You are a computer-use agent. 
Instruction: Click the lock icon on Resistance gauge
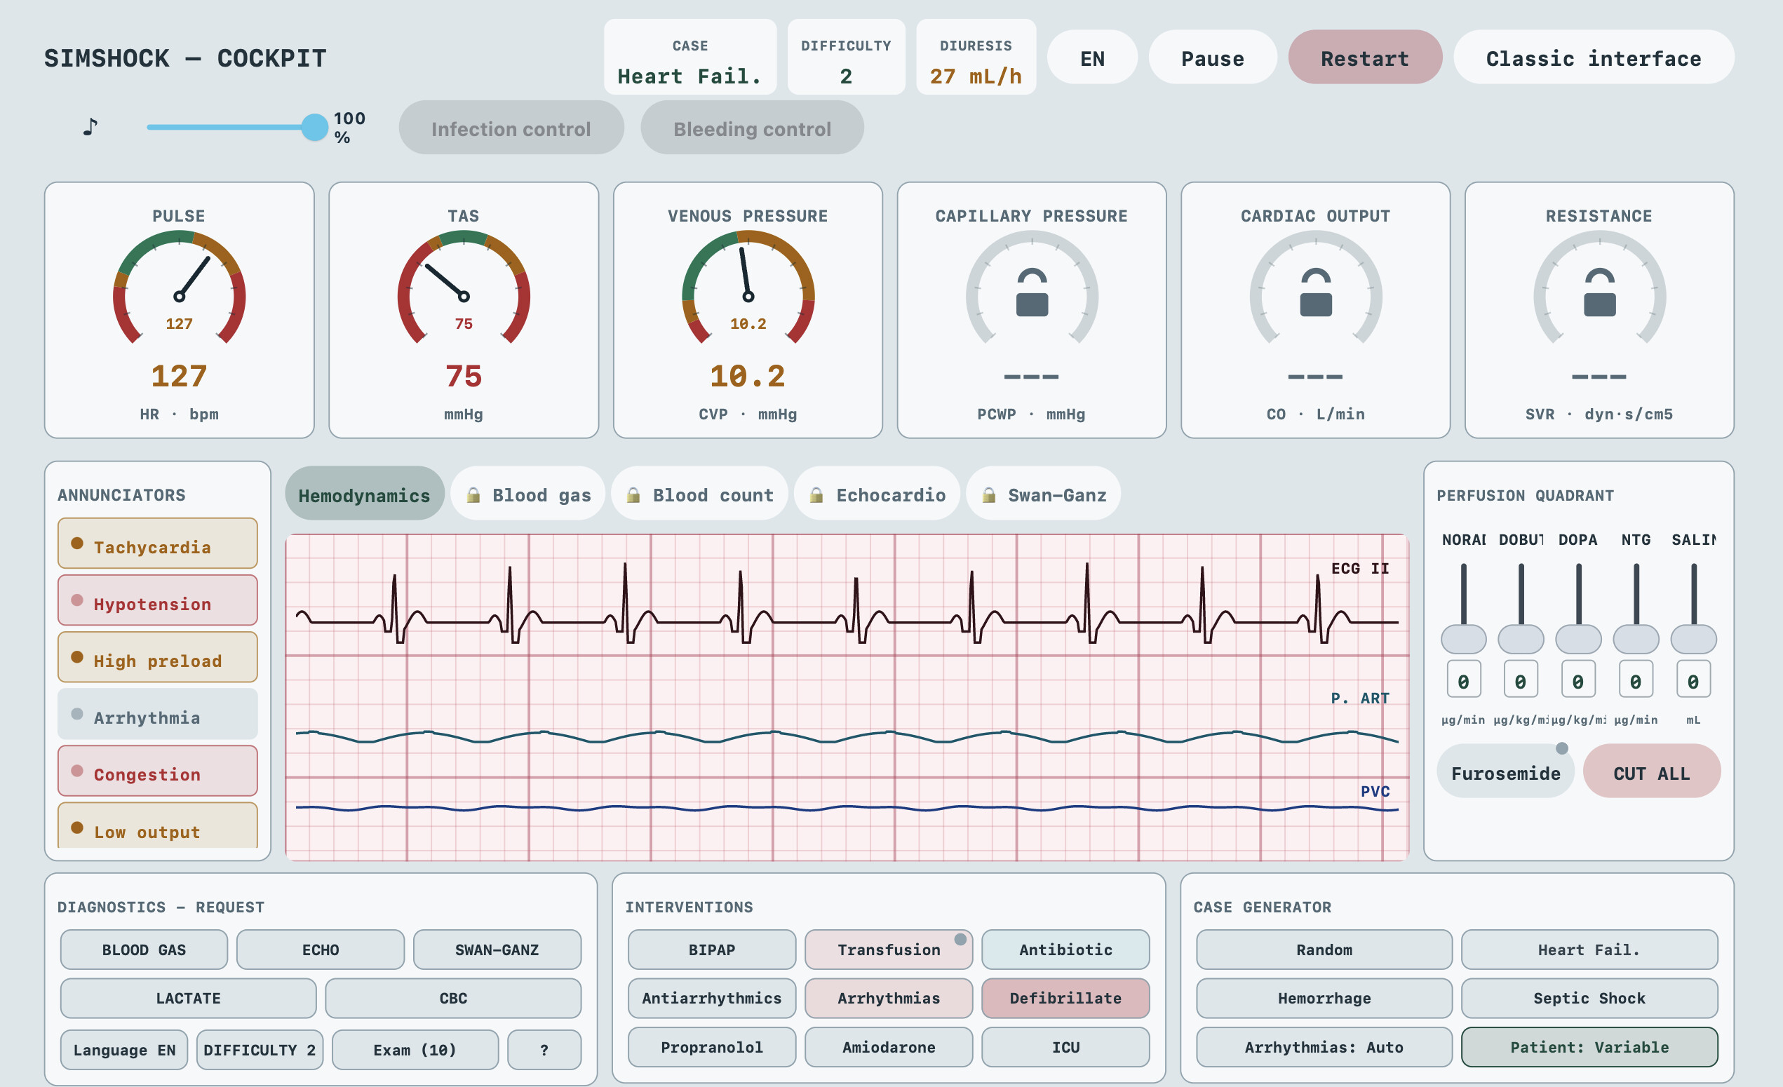(1599, 292)
